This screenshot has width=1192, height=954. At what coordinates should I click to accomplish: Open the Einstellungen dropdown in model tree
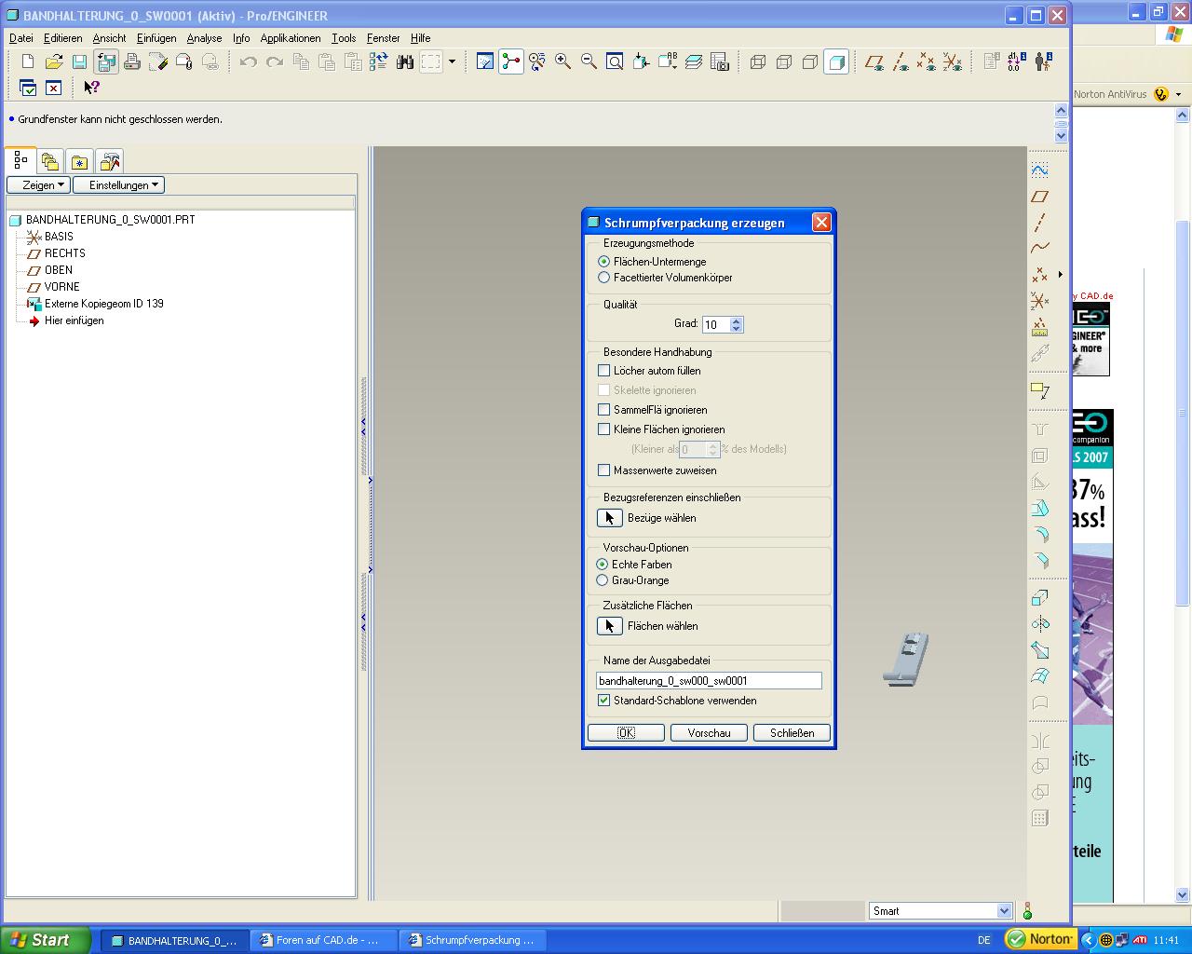pyautogui.click(x=119, y=185)
